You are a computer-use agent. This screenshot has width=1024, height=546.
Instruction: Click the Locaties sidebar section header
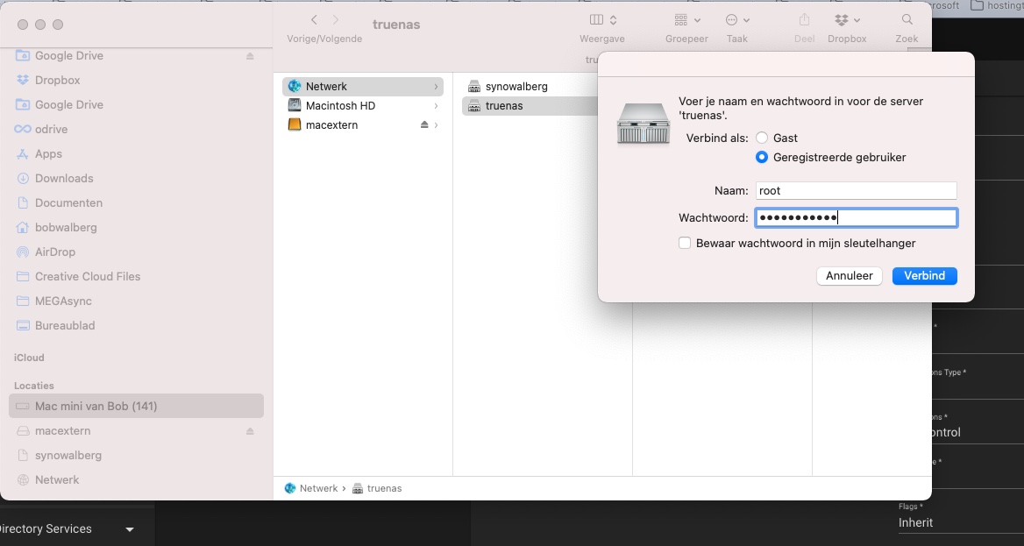coord(34,386)
